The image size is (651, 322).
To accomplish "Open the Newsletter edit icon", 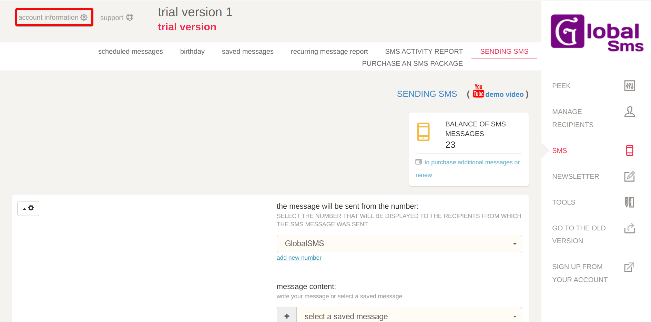I will coord(629,176).
